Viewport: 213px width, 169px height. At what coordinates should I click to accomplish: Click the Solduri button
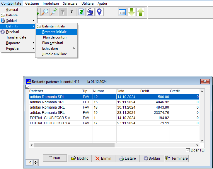(152, 158)
